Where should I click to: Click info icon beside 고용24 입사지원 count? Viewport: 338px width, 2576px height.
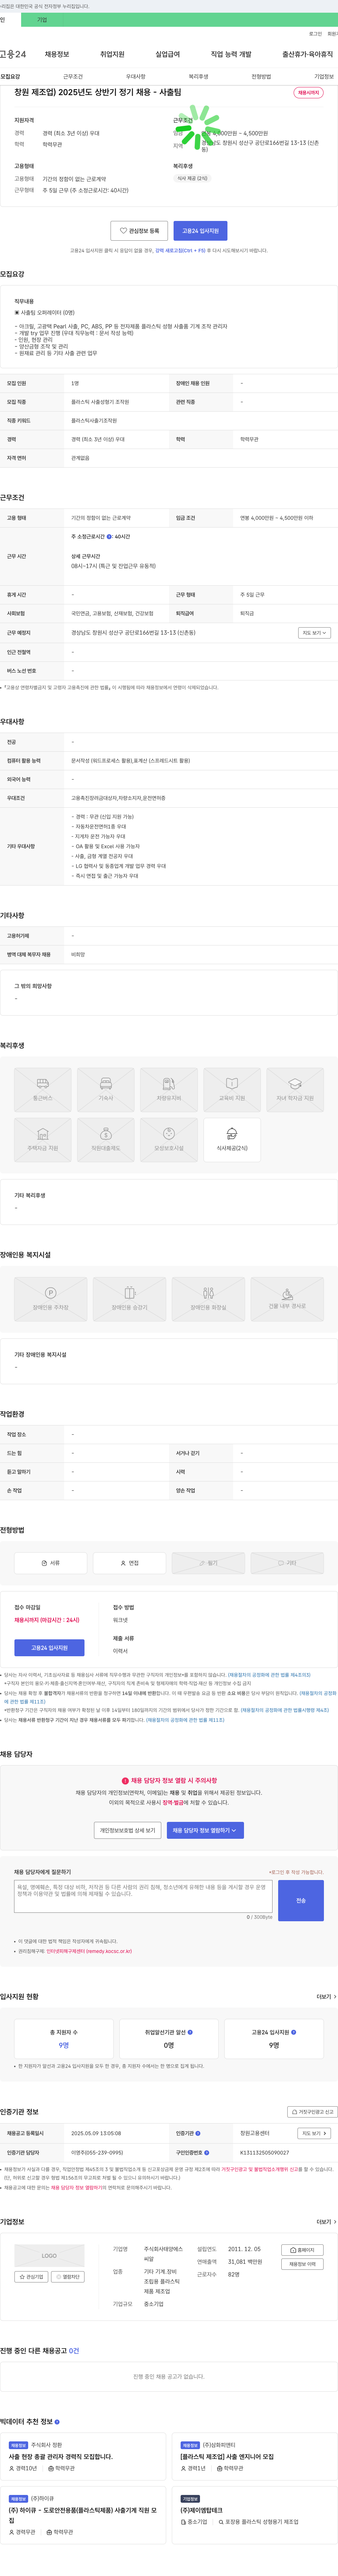293,2032
